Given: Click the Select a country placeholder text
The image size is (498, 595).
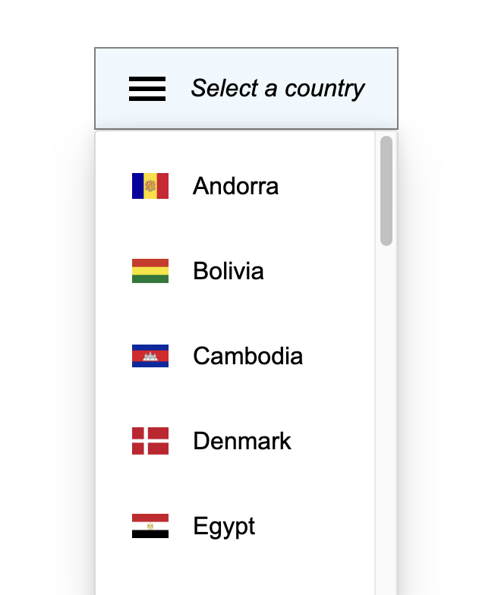Looking at the screenshot, I should click(x=278, y=89).
